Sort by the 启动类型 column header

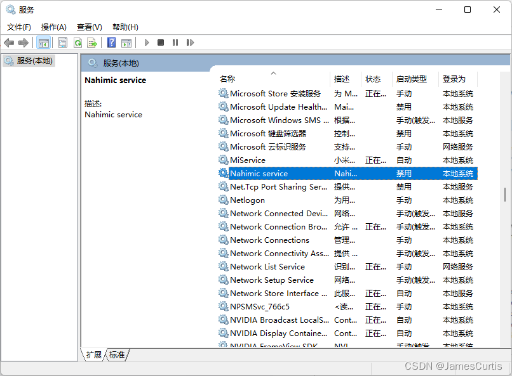pyautogui.click(x=415, y=79)
